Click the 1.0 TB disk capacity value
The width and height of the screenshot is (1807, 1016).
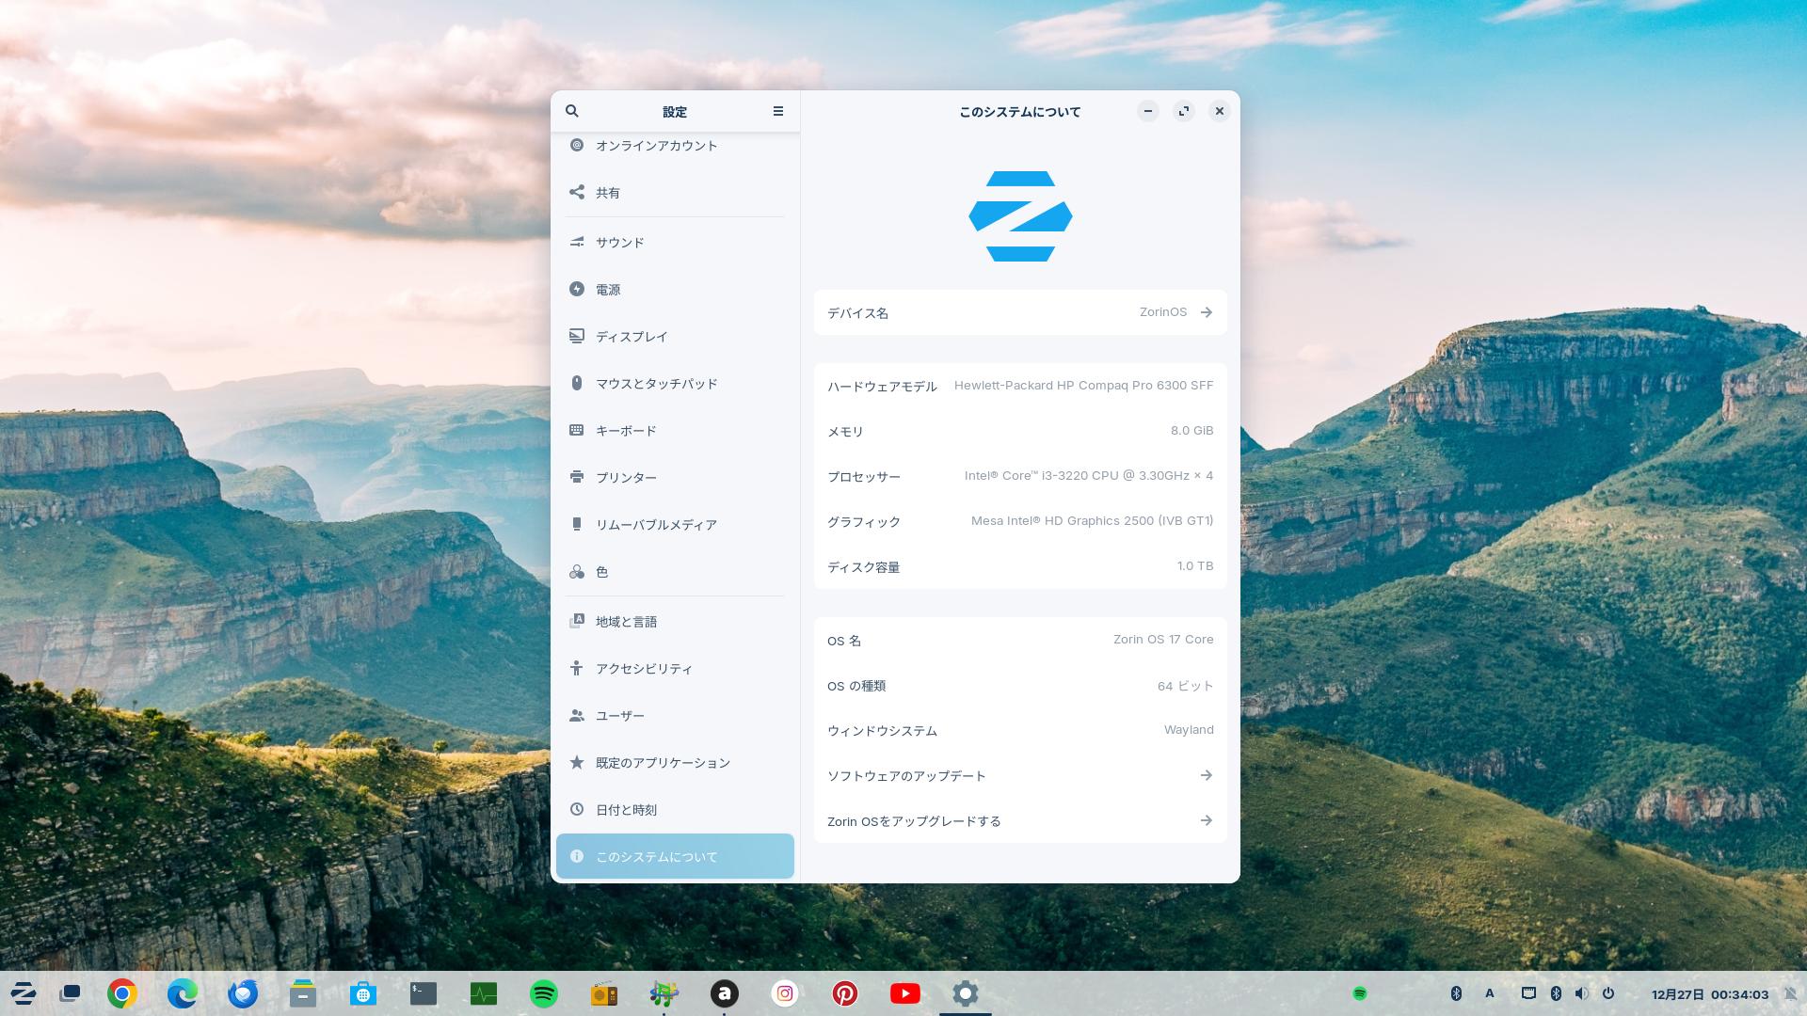coord(1194,566)
